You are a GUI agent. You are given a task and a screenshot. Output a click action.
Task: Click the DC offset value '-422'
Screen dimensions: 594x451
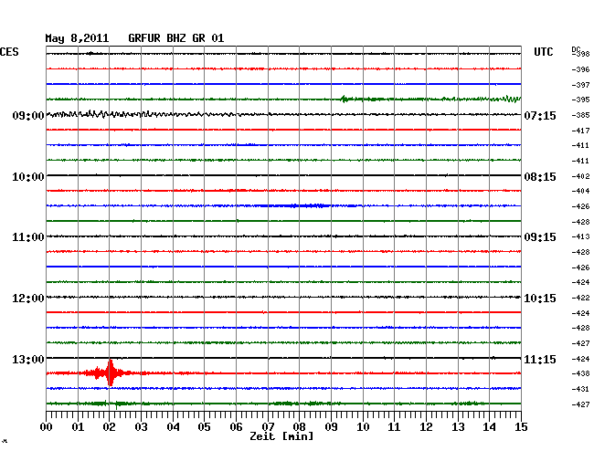pyautogui.click(x=580, y=298)
